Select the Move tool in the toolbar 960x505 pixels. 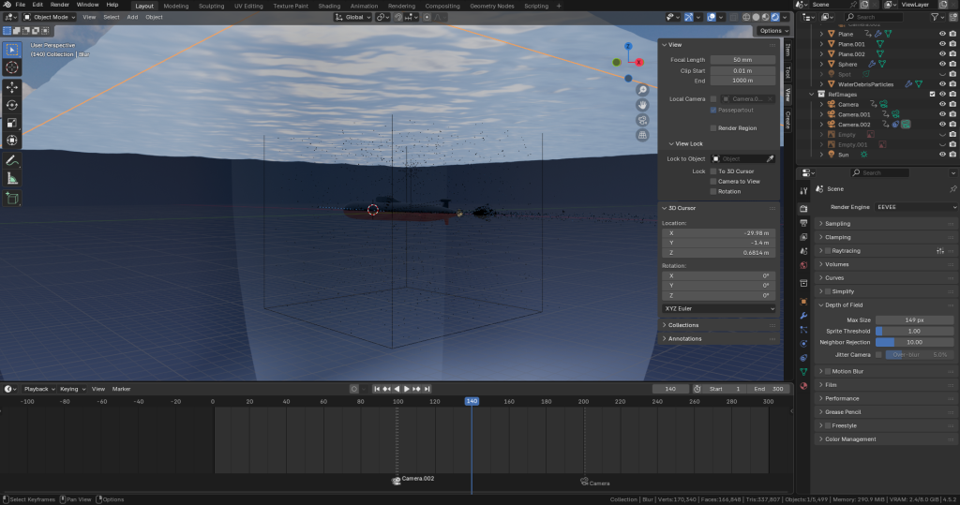pos(12,86)
